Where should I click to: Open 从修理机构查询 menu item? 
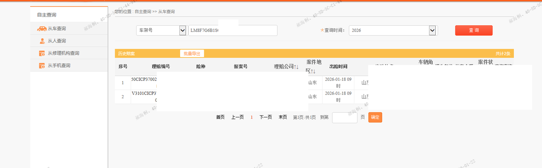coord(63,53)
